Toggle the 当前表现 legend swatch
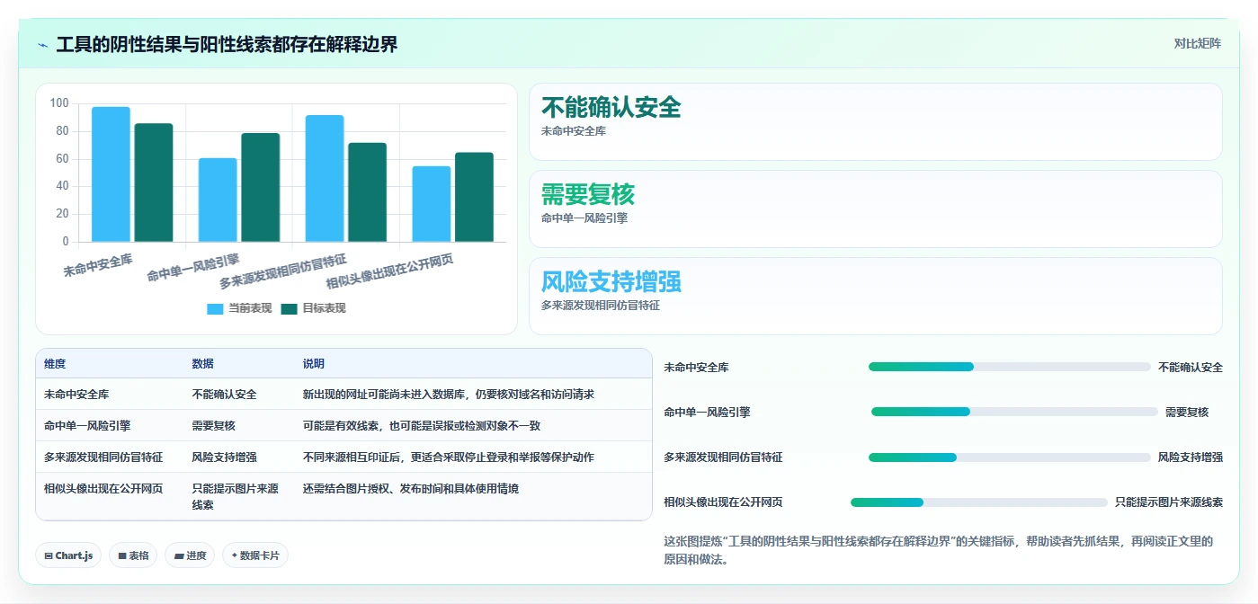1258x604 pixels. [x=215, y=308]
